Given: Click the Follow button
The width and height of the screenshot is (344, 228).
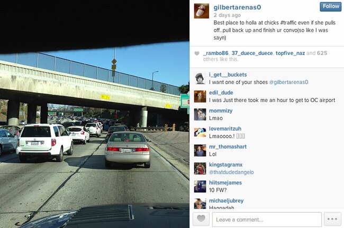Looking at the screenshot, I should point(331,6).
